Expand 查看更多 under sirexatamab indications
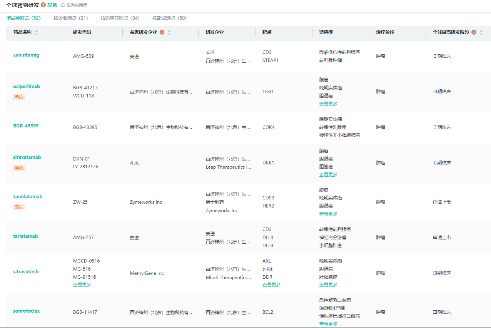This screenshot has height=328, width=491. tap(328, 175)
